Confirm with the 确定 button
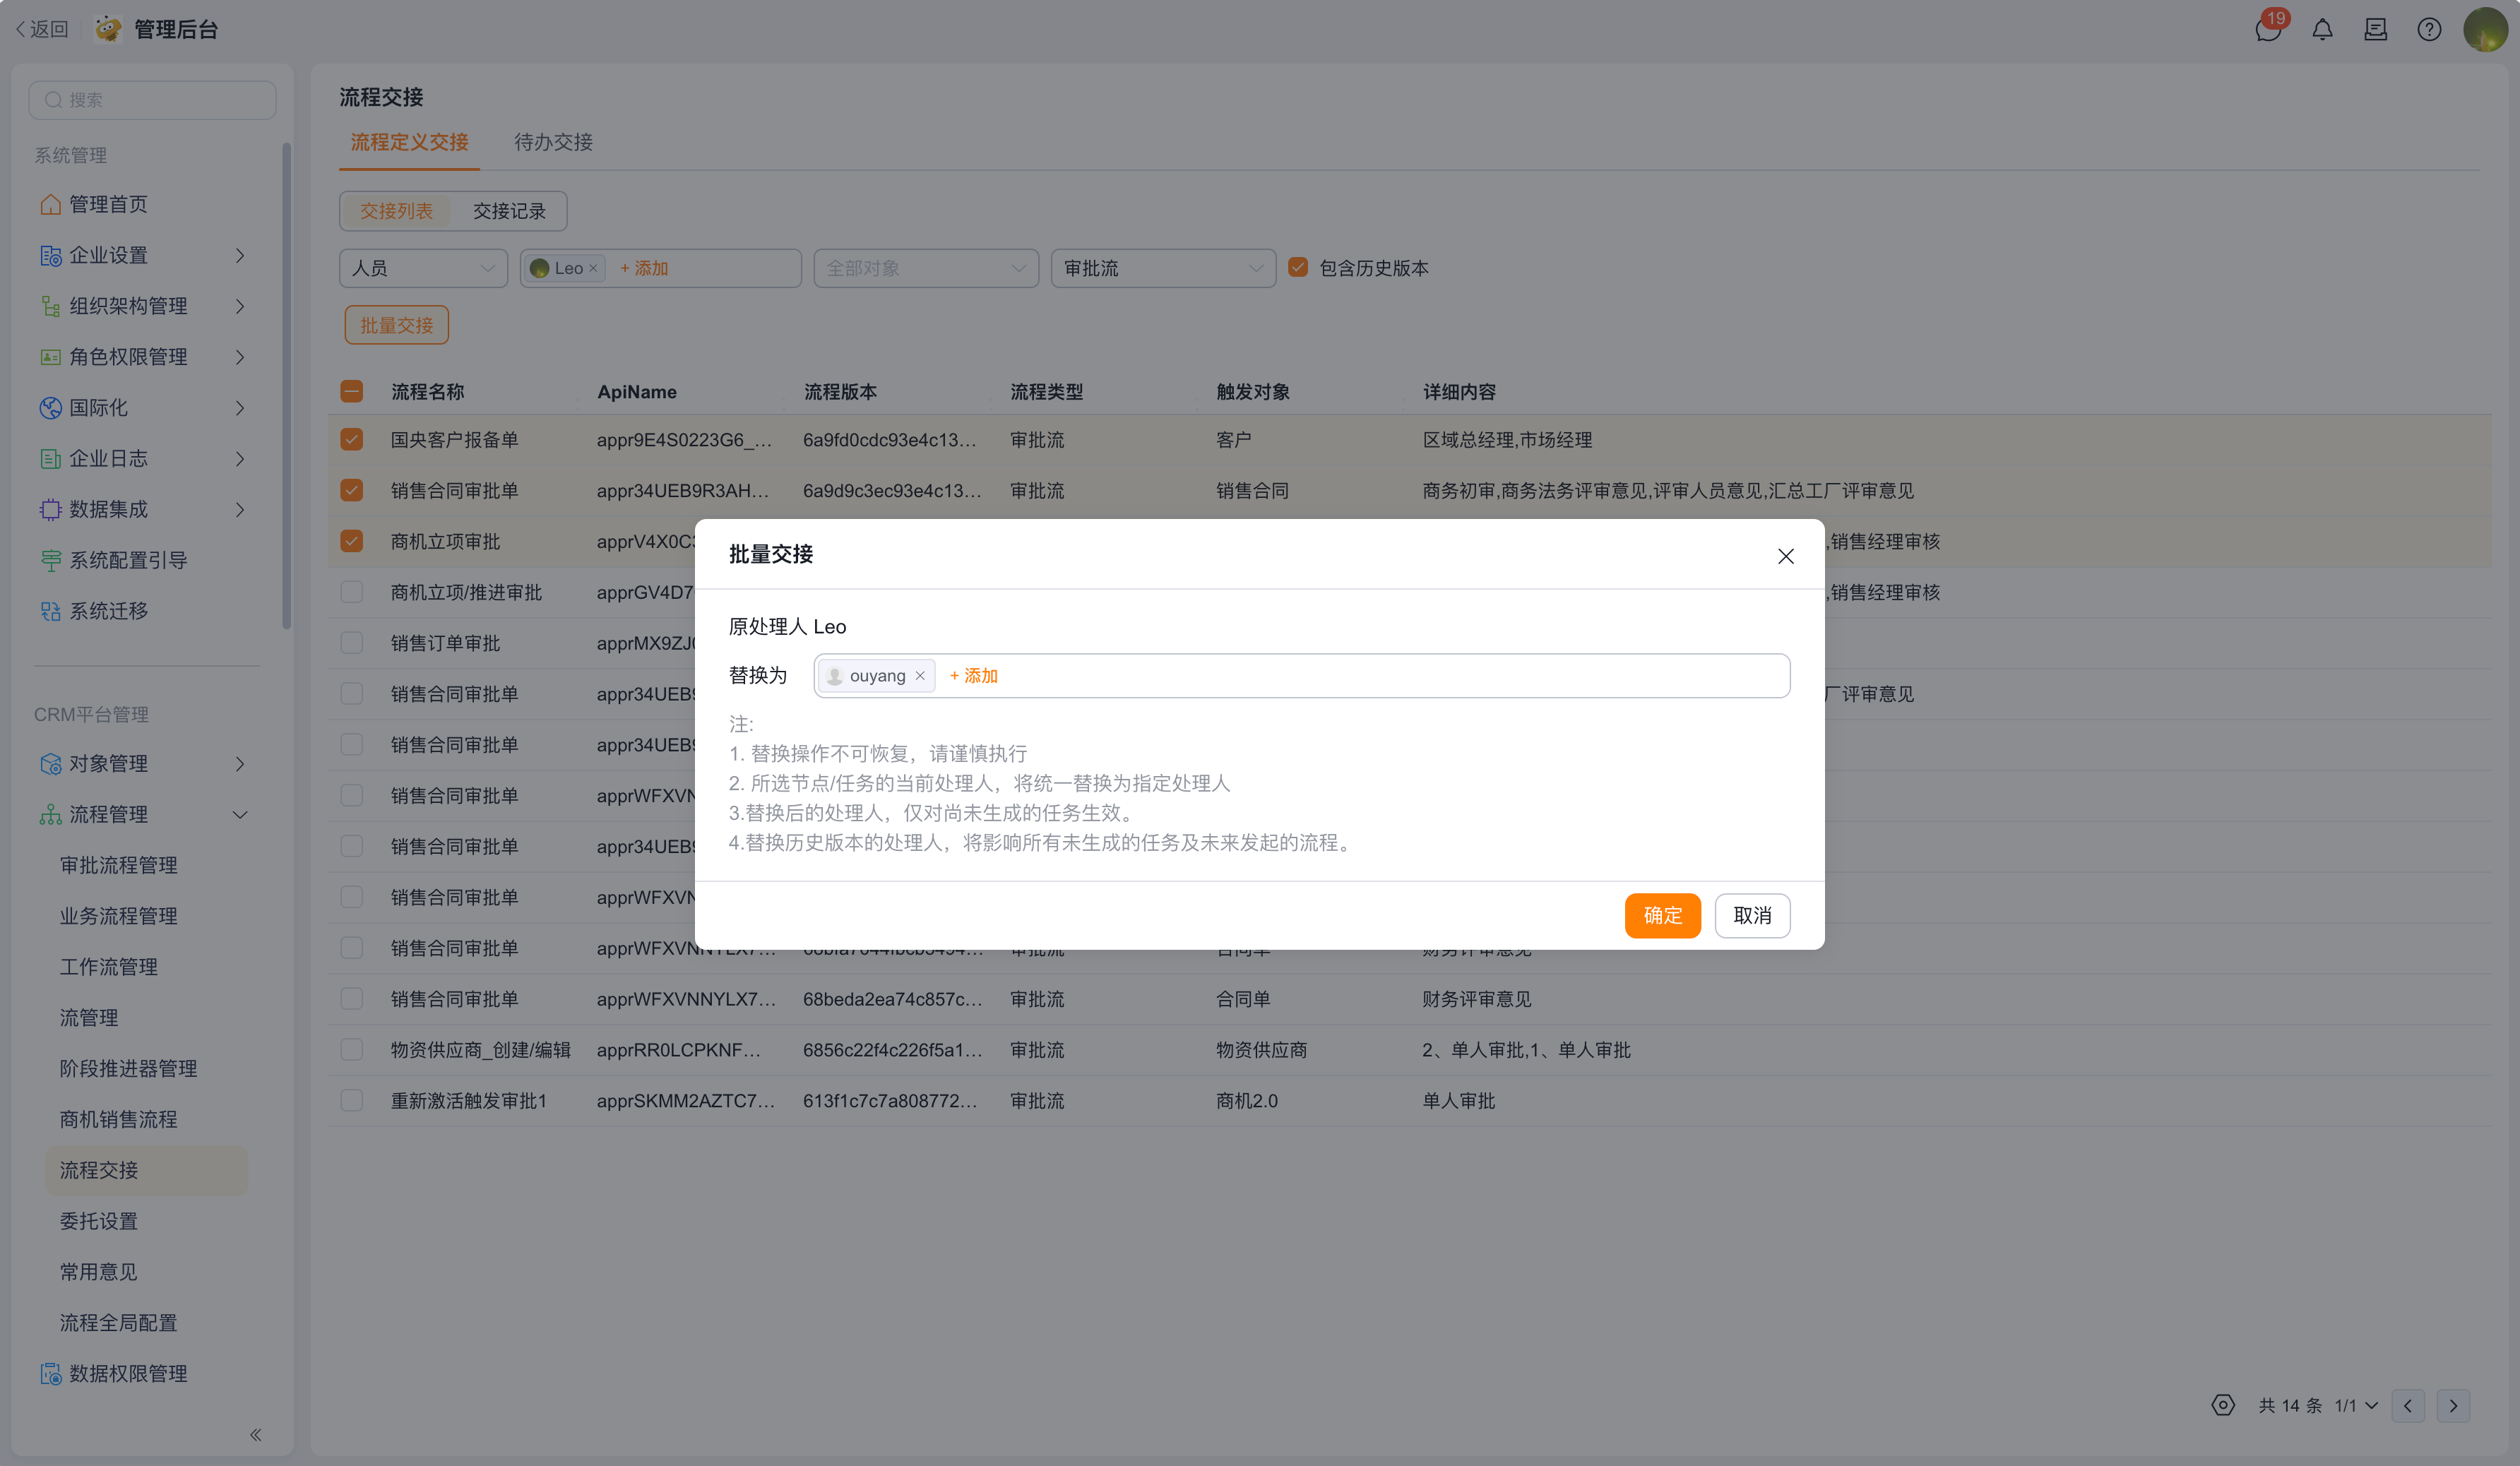Screen dimensions: 2520x1466 tap(1662, 915)
